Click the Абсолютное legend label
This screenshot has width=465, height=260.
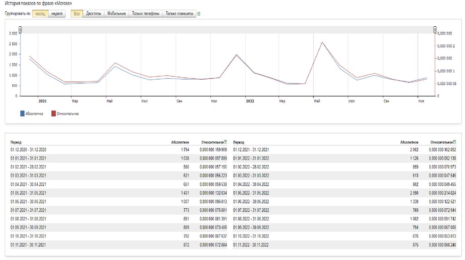pyautogui.click(x=35, y=114)
